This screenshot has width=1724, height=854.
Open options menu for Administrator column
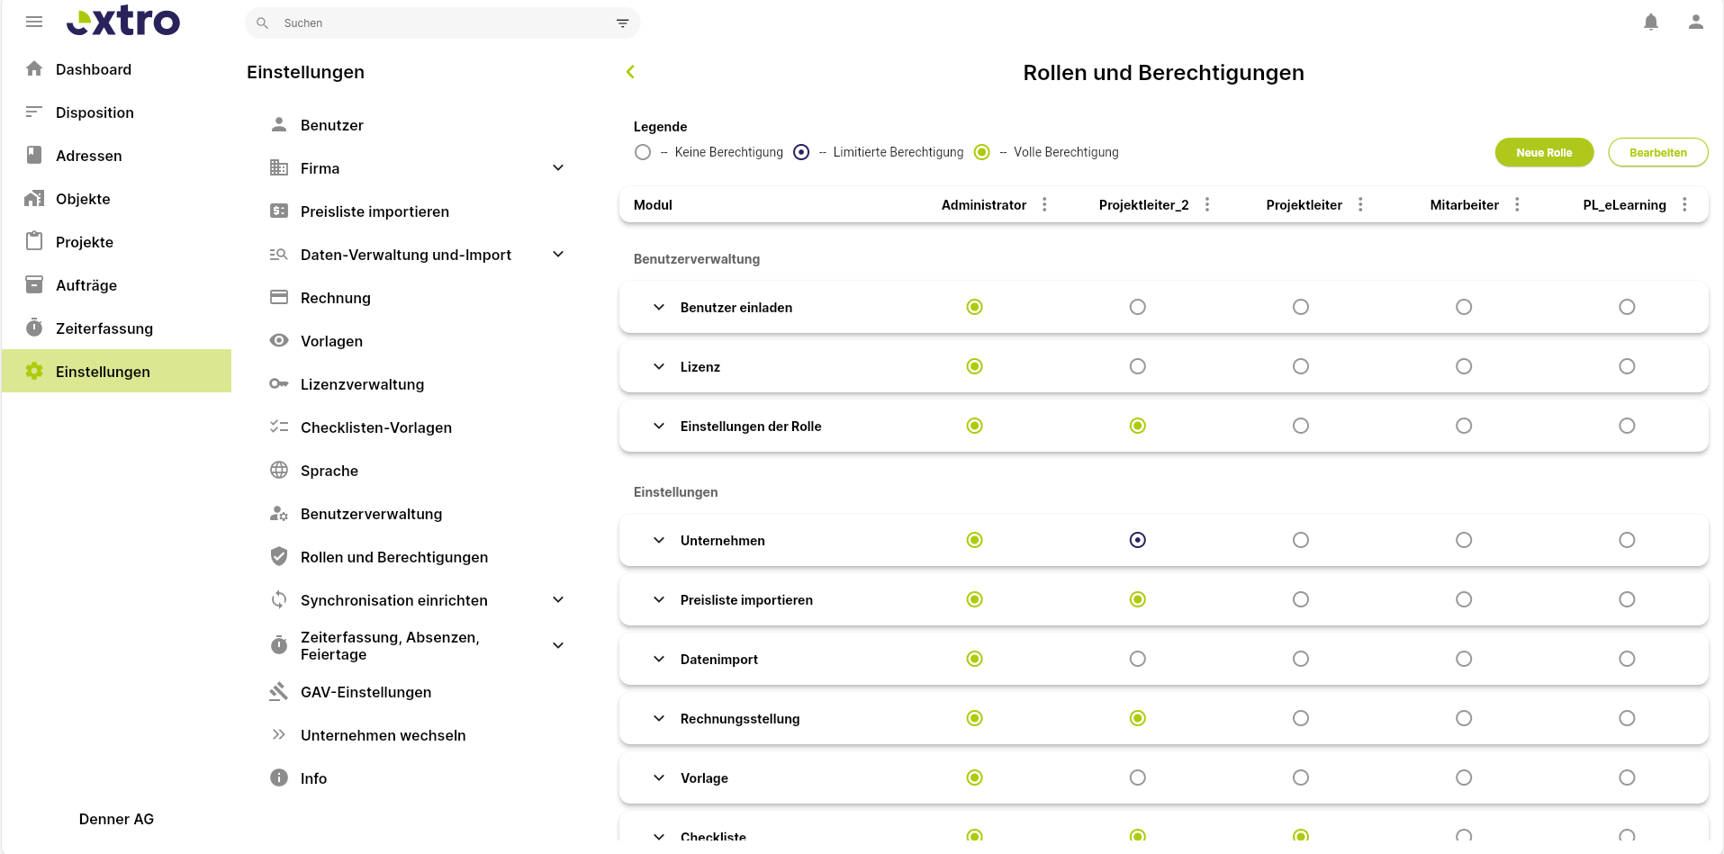(1044, 204)
